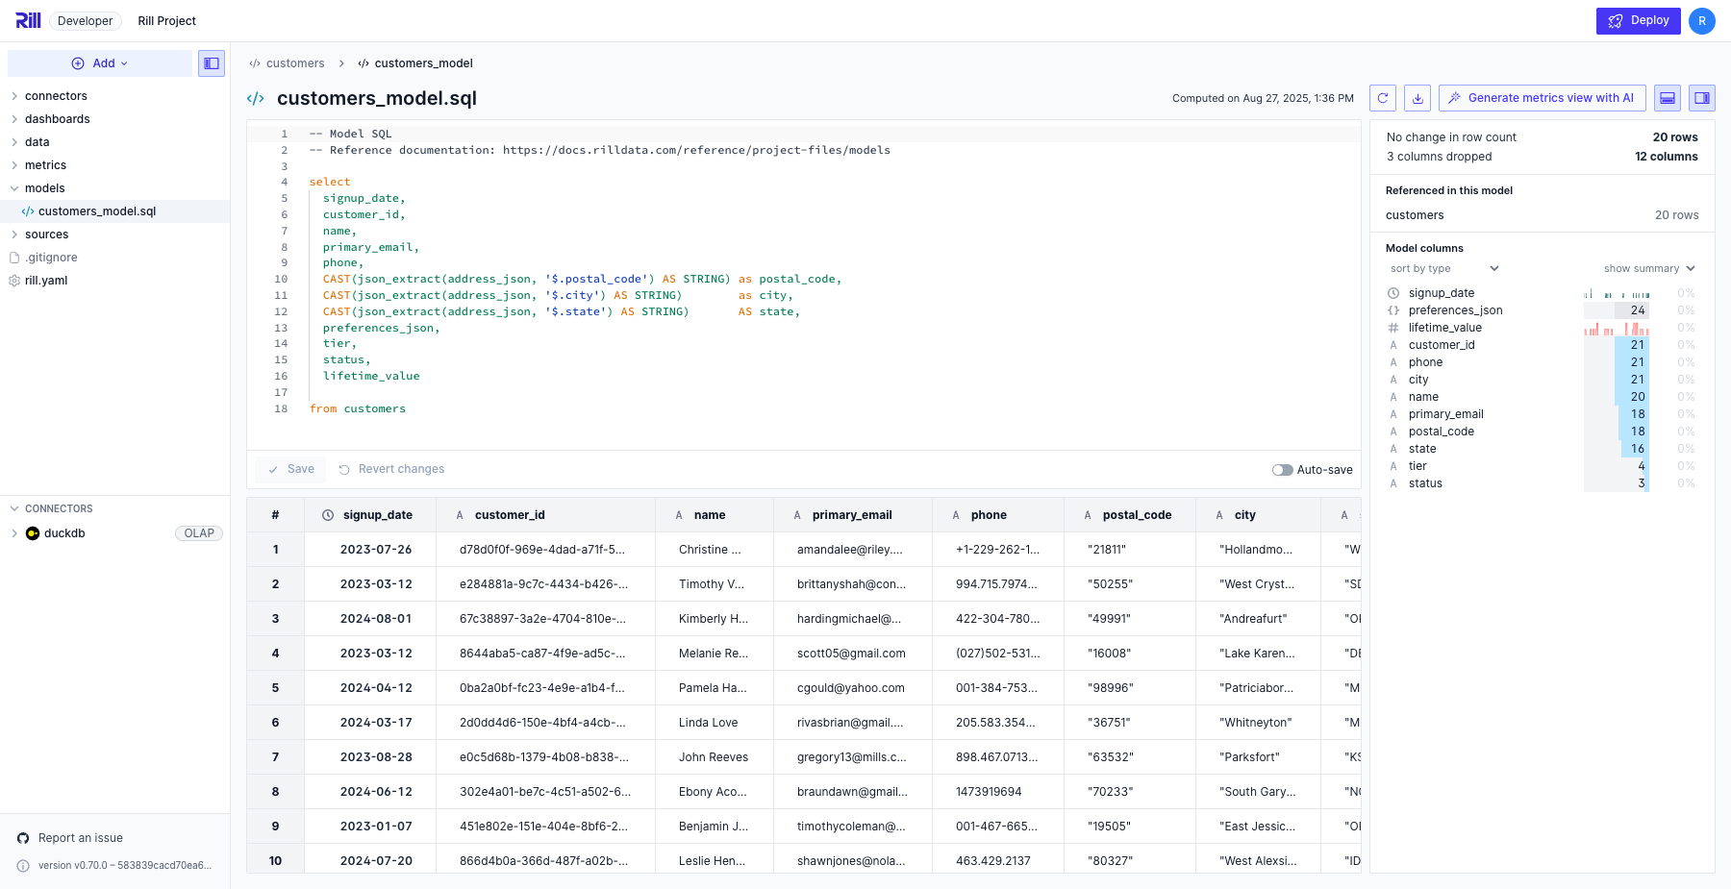Collapse the models folder
Viewport: 1731px width, 889px height.
(44, 188)
